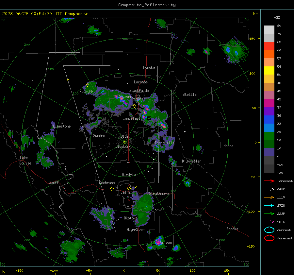Click the 80 value on dBZ scale
294x275 pixels.
tap(279, 26)
